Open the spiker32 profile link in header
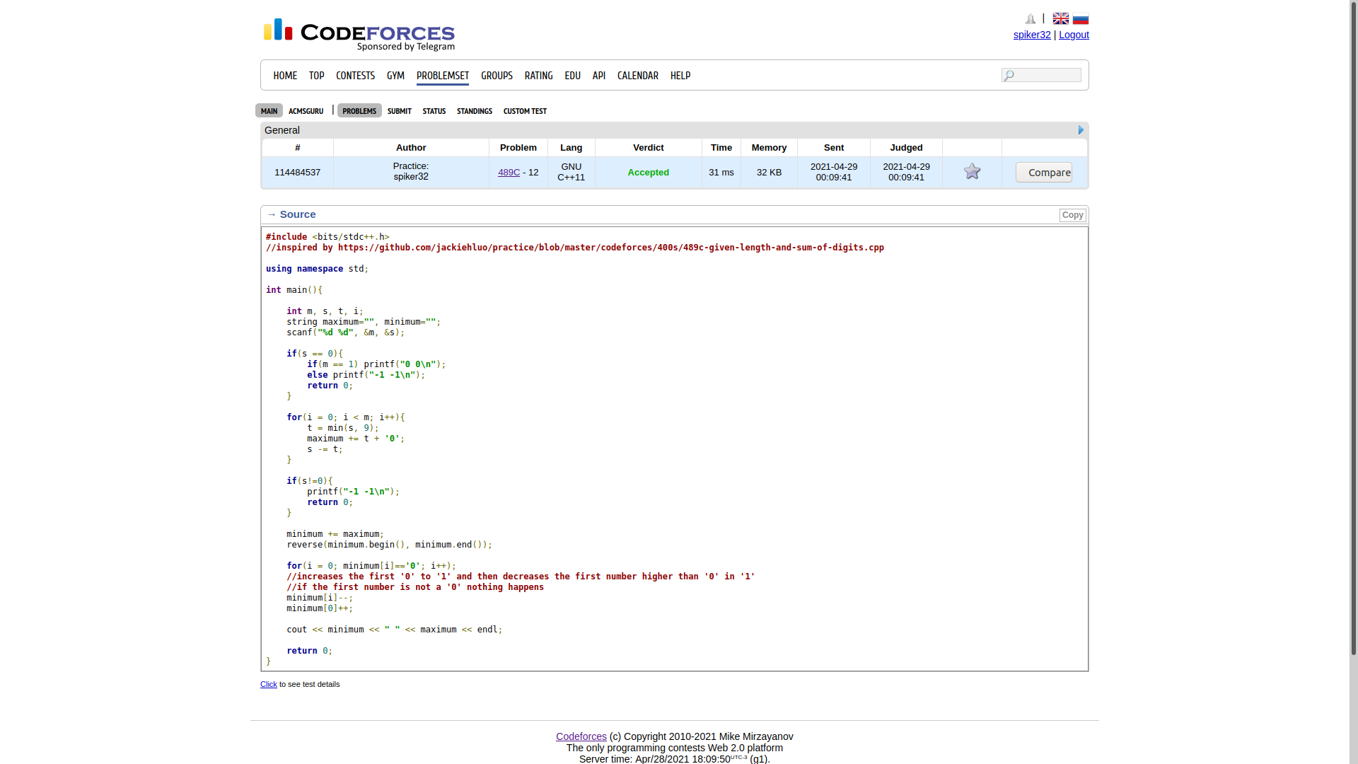The image size is (1358, 764). (x=1032, y=35)
